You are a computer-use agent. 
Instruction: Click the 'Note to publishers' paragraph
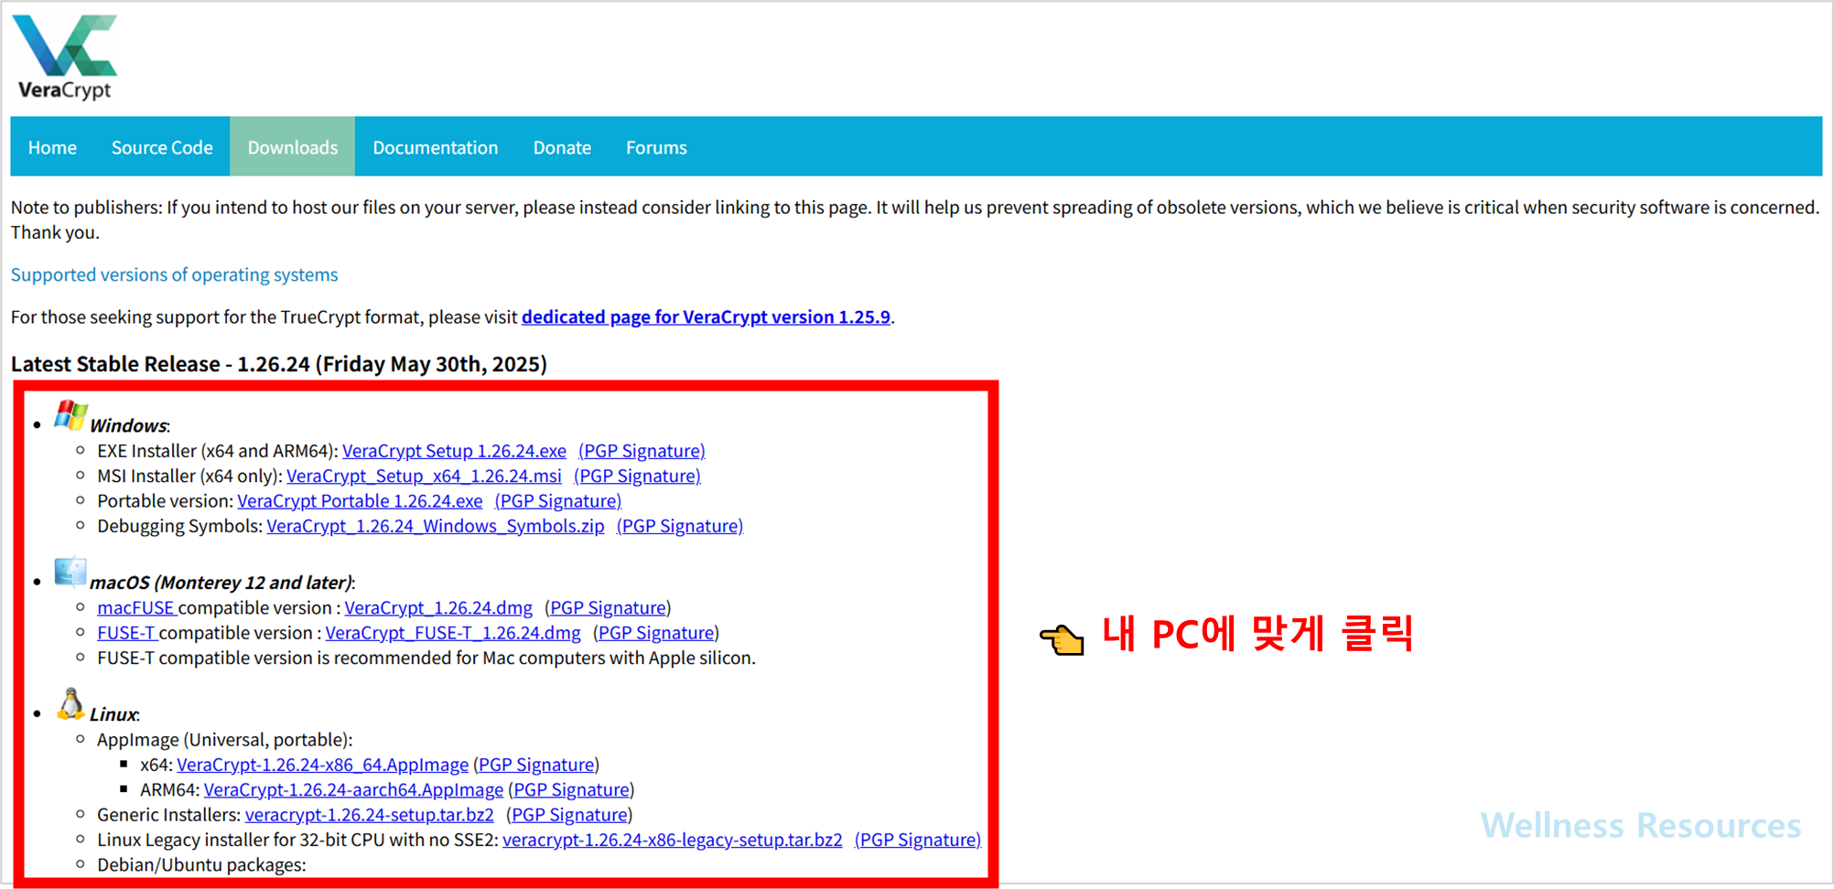pos(915,220)
